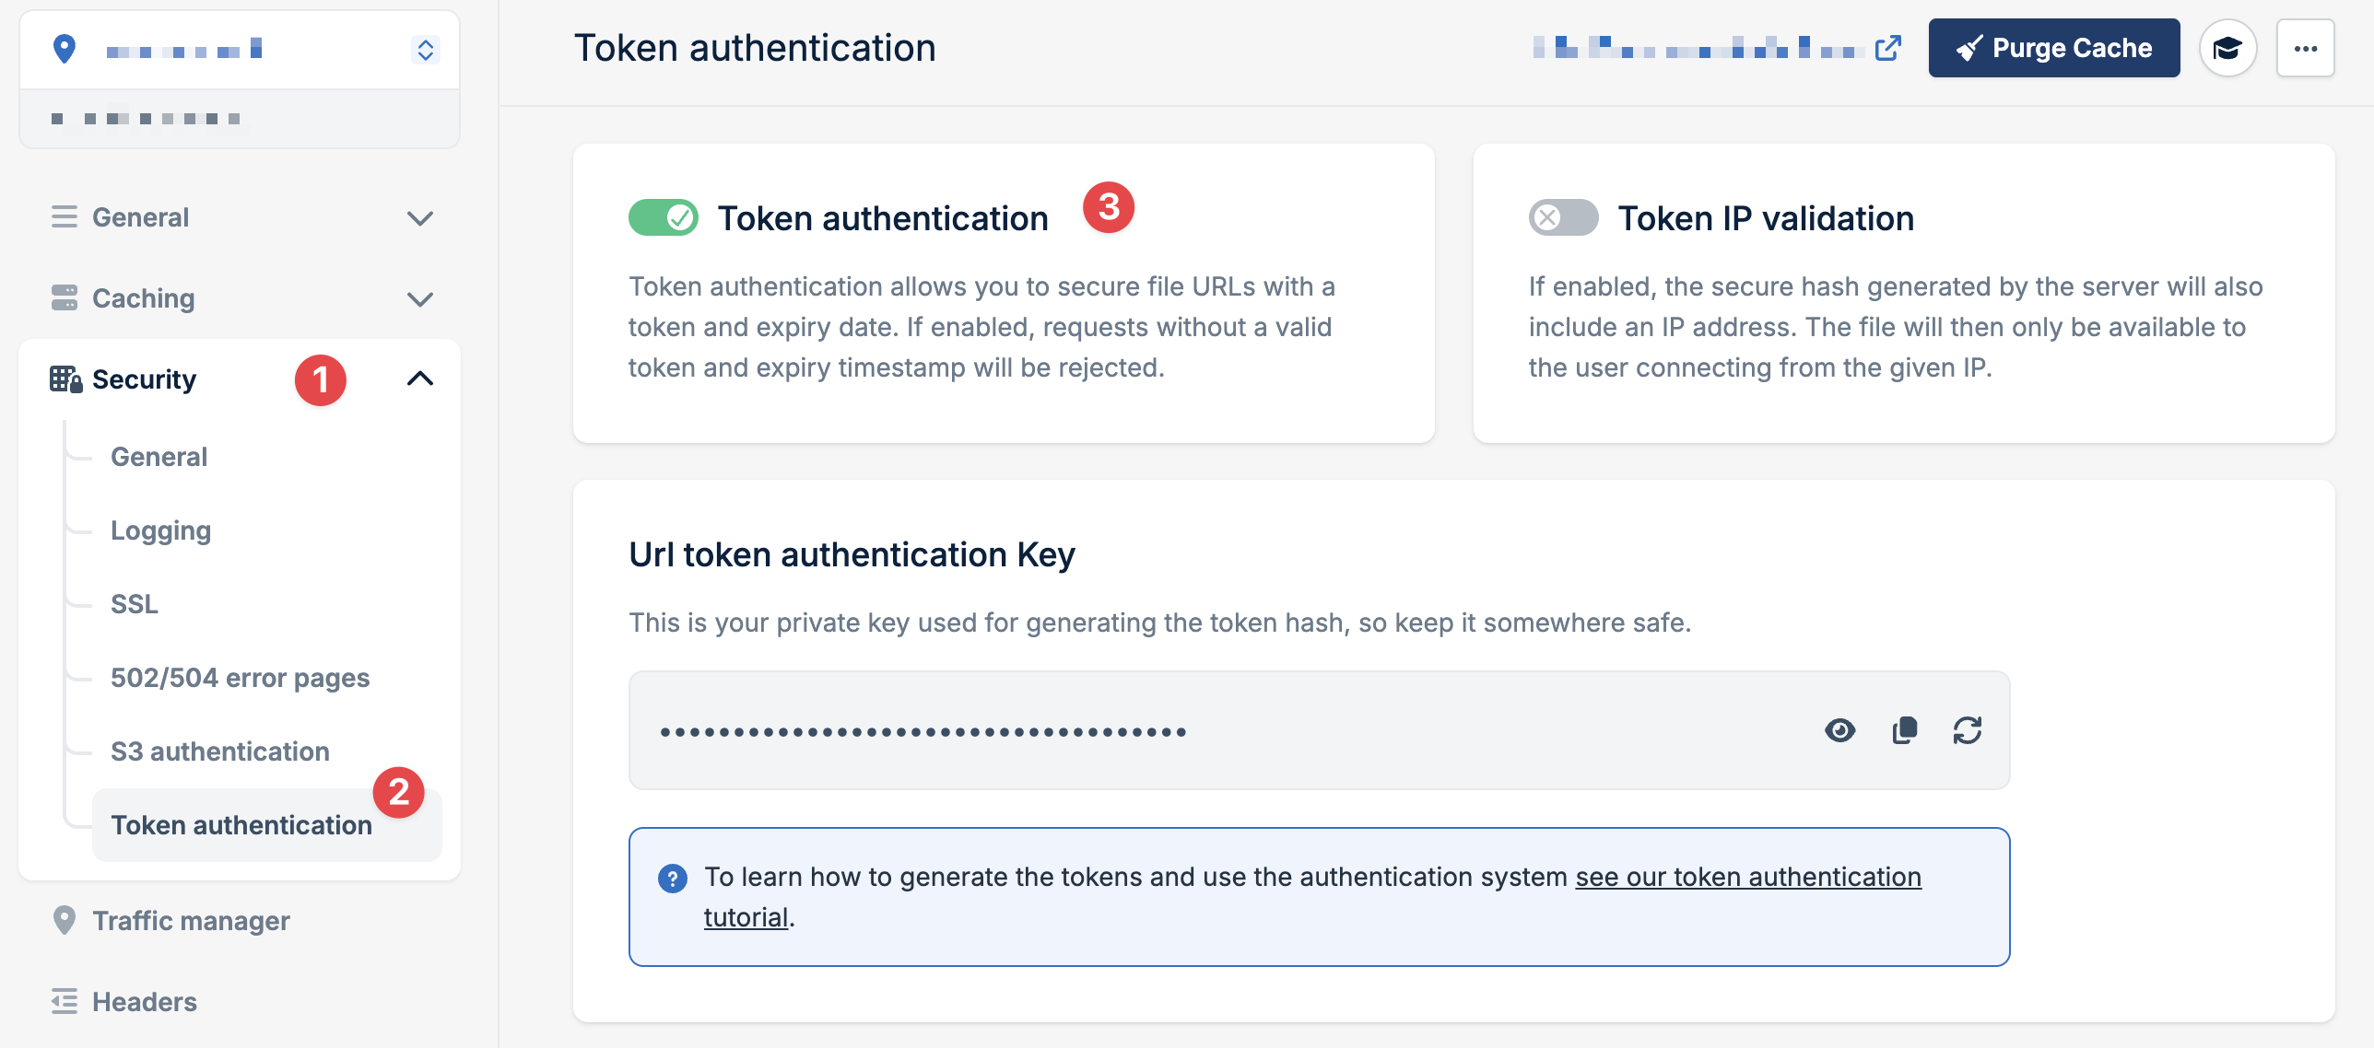Open the S3 authentication page

219,751
